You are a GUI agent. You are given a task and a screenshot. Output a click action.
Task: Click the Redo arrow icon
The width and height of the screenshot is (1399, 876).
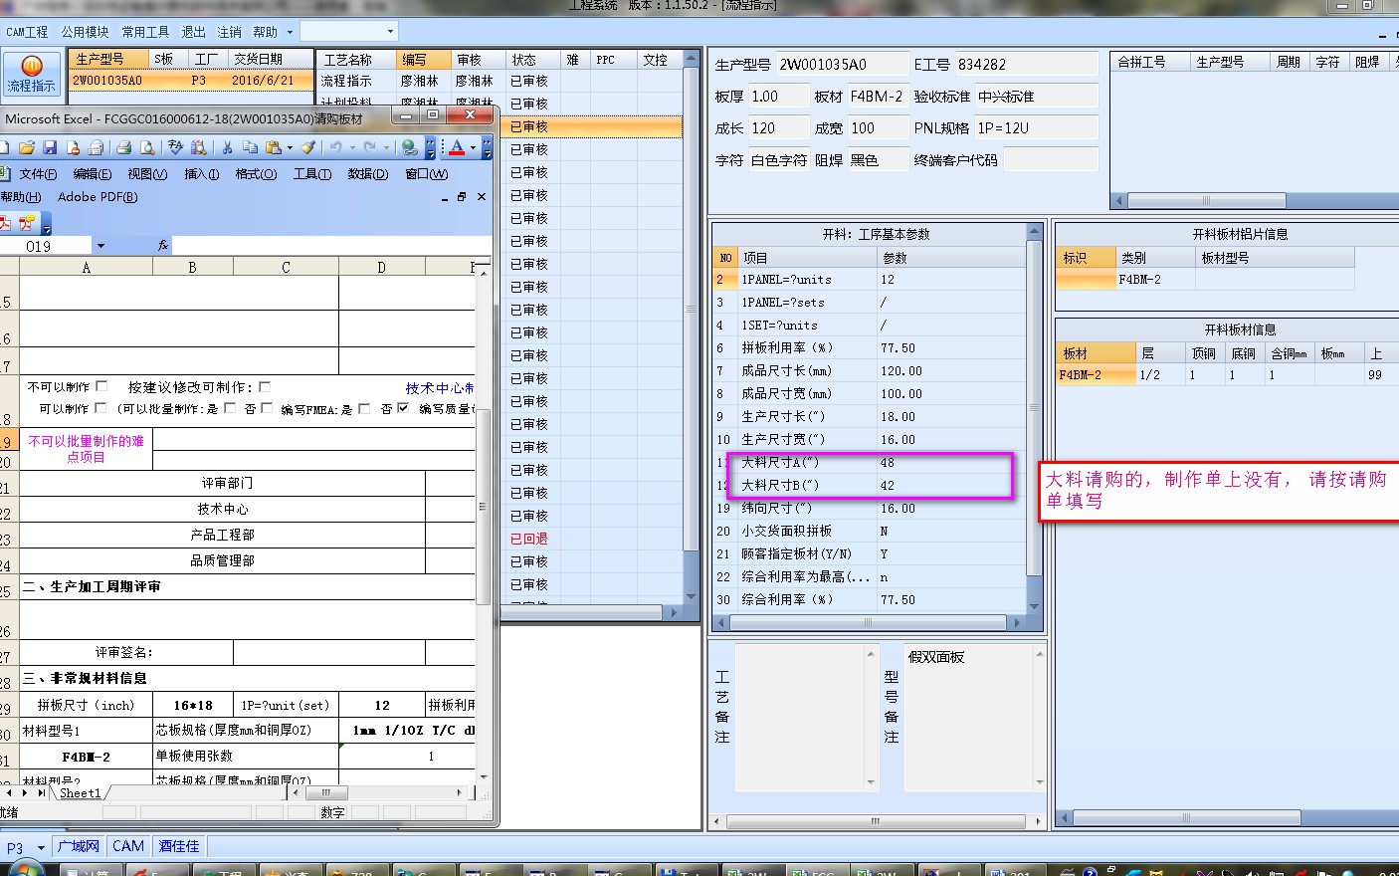370,147
